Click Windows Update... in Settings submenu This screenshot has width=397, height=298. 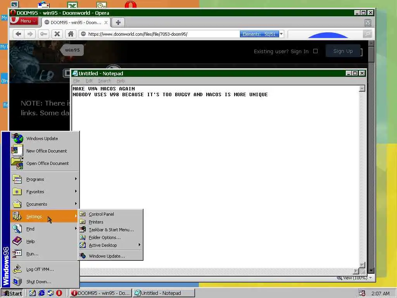(x=110, y=256)
